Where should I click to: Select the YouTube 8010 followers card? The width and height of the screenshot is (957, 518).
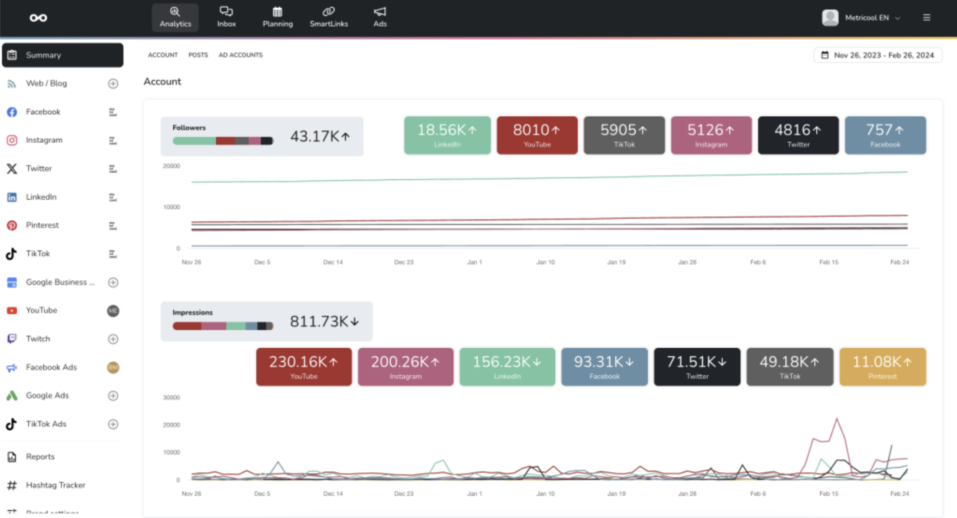(x=537, y=135)
